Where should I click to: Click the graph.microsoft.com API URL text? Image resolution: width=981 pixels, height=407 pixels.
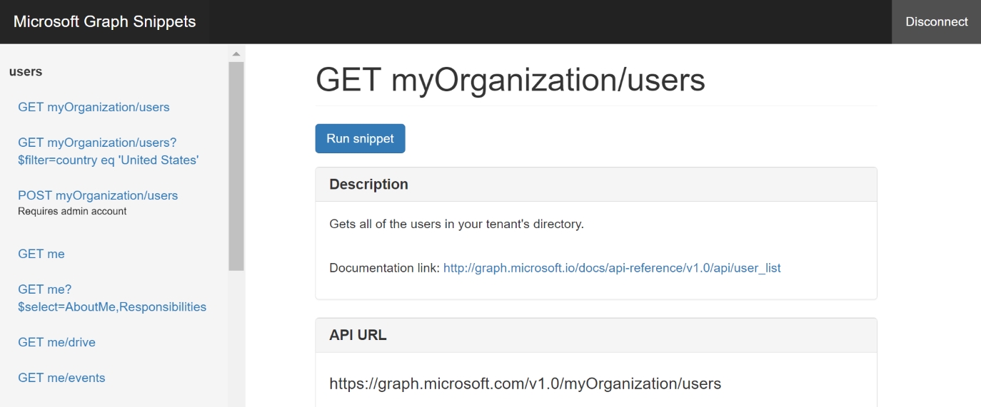click(x=525, y=383)
